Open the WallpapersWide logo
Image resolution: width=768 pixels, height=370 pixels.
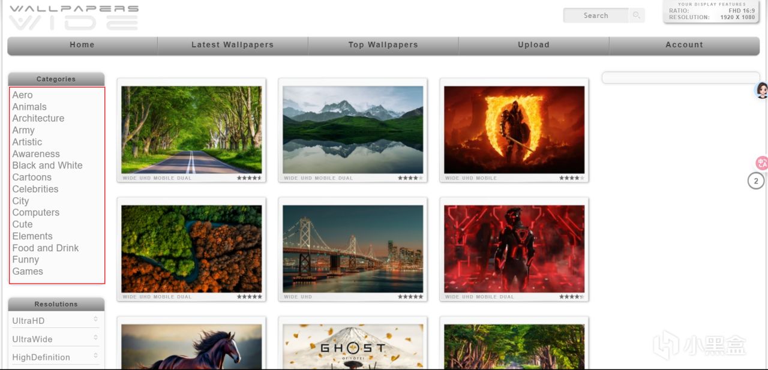tap(74, 17)
